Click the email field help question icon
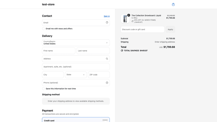The height and width of the screenshot is (122, 217). click(107, 23)
